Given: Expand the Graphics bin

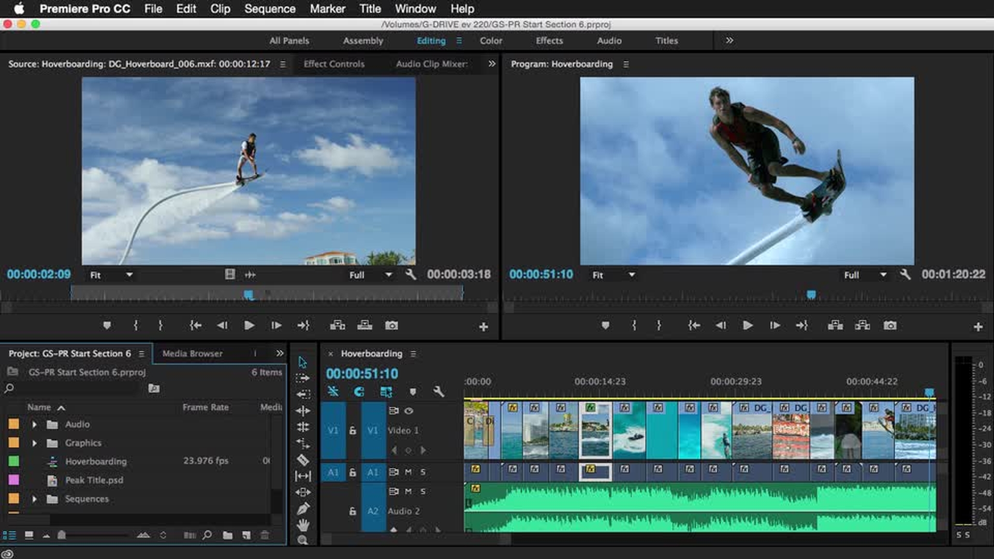Looking at the screenshot, I should (x=34, y=443).
